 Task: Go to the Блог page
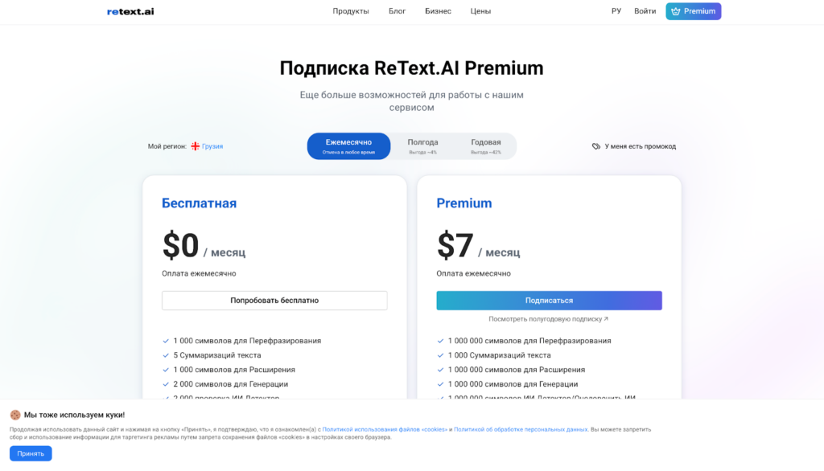point(397,11)
